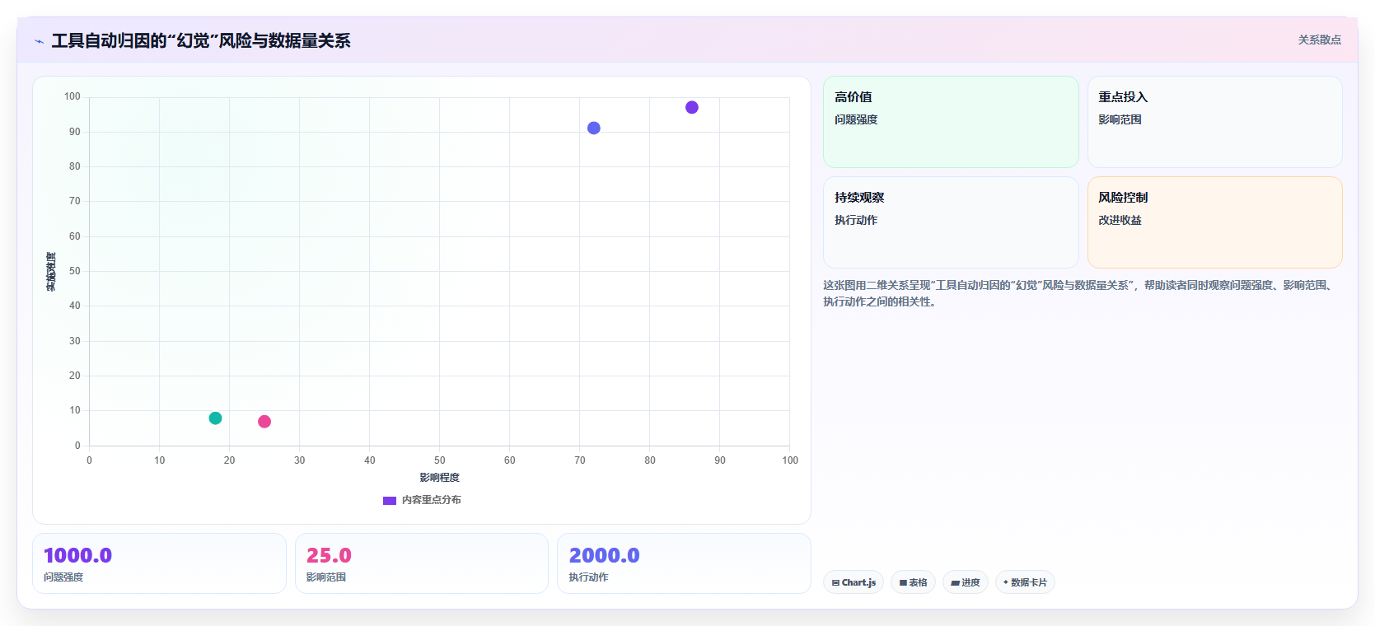1375x626 pixels.
Task: Select the 1000.0 问题强度 stat card
Action: (159, 563)
